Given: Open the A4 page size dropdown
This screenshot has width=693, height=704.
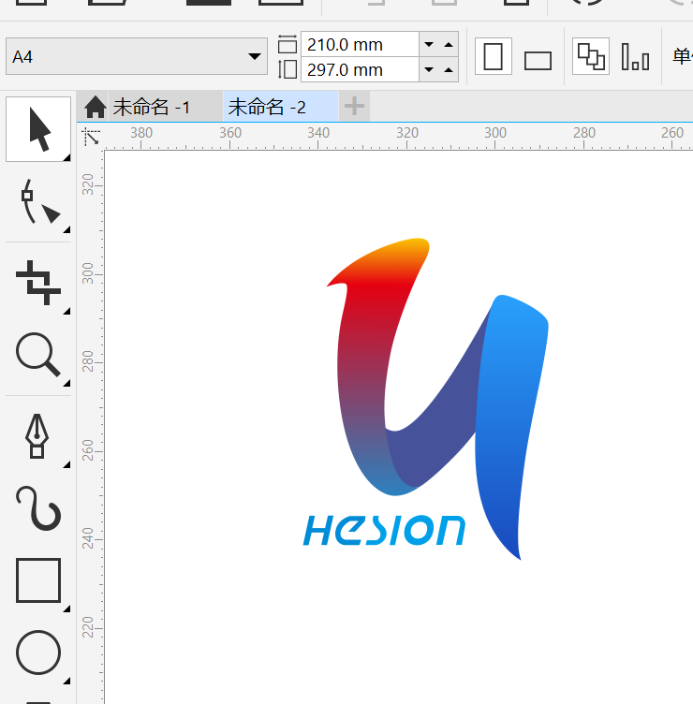Looking at the screenshot, I should pos(137,56).
